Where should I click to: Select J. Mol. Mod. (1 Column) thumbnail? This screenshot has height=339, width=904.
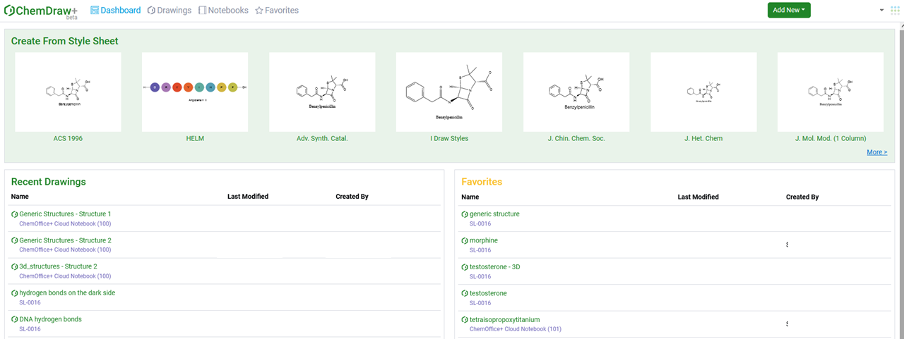pos(831,92)
